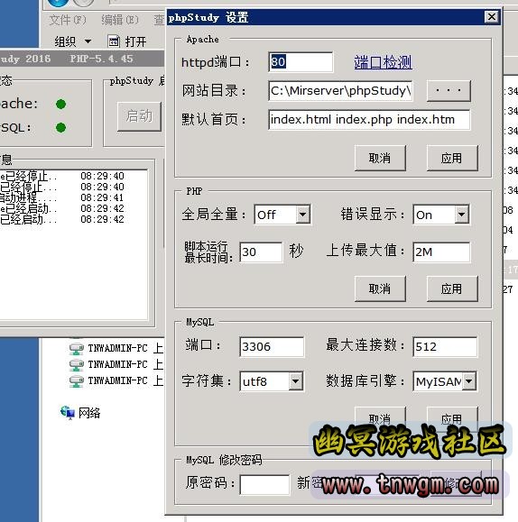Click the MySQL 端口 field showing 3306
Viewport: 518px width, 522px height.
coord(272,346)
